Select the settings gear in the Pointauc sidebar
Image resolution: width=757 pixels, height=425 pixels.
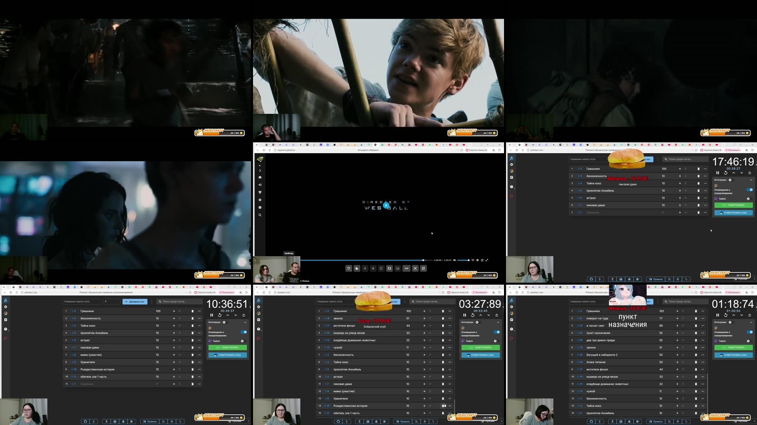point(6,307)
